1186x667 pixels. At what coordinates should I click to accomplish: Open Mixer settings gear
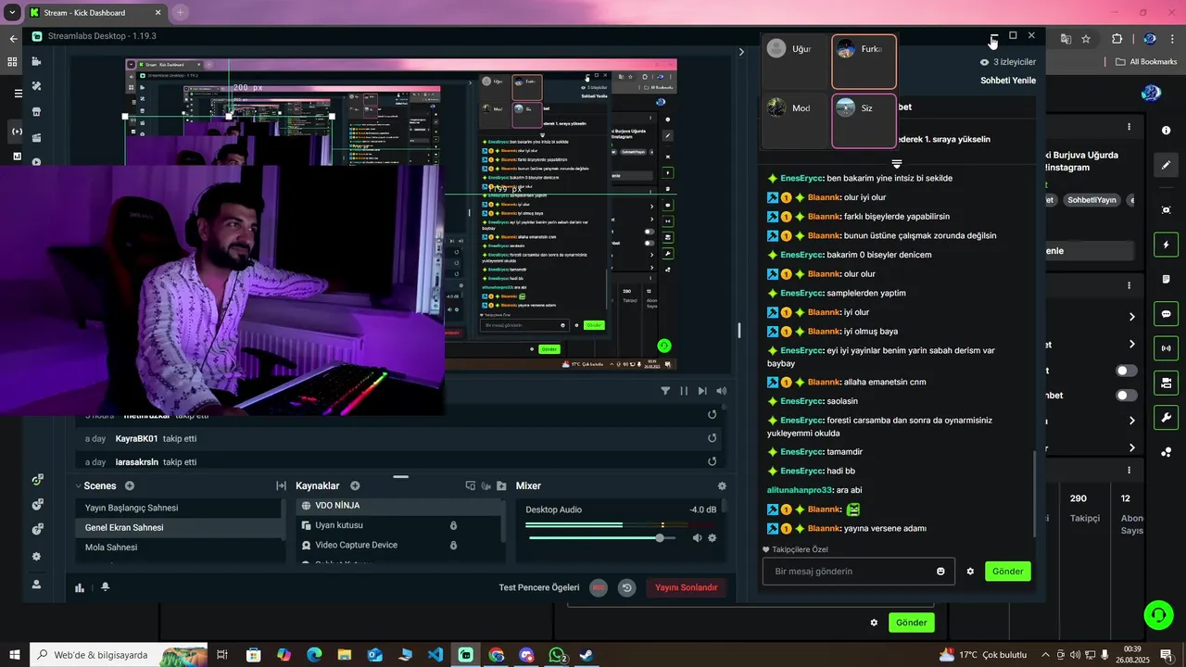(x=722, y=485)
